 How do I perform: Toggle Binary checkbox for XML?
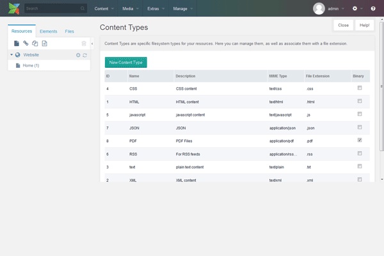360,180
